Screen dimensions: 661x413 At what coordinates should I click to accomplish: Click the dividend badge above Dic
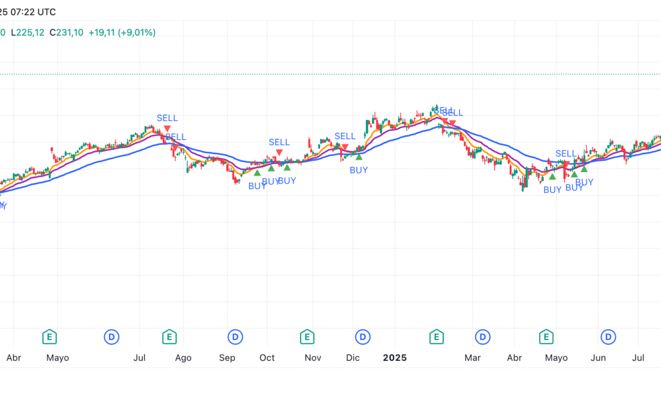pyautogui.click(x=363, y=337)
